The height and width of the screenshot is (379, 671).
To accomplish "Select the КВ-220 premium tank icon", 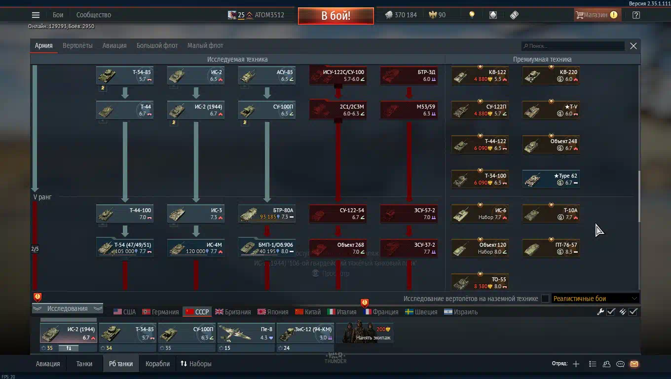I will [x=551, y=76].
